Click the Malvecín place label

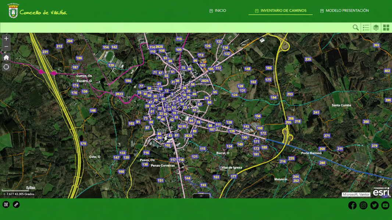tap(281, 179)
